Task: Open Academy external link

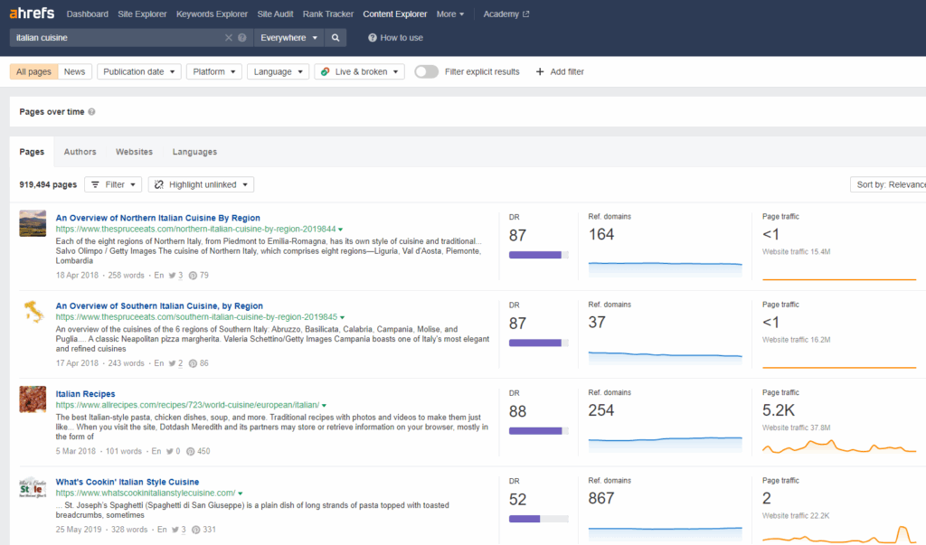Action: point(506,14)
